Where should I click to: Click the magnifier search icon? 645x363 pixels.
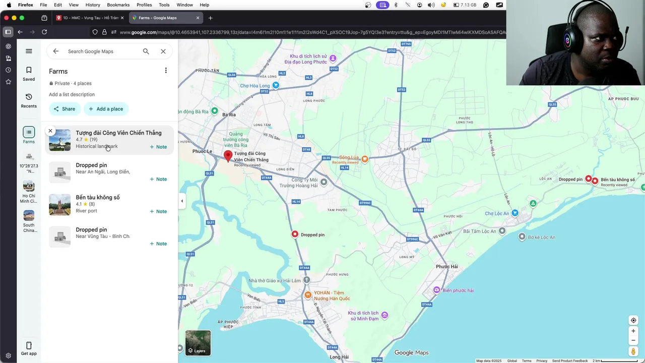pos(146,51)
